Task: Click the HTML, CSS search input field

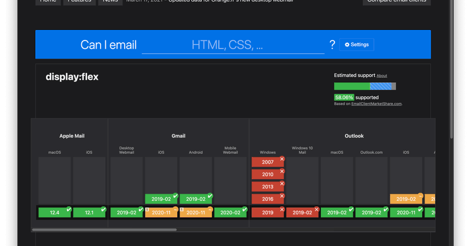Action: point(233,45)
